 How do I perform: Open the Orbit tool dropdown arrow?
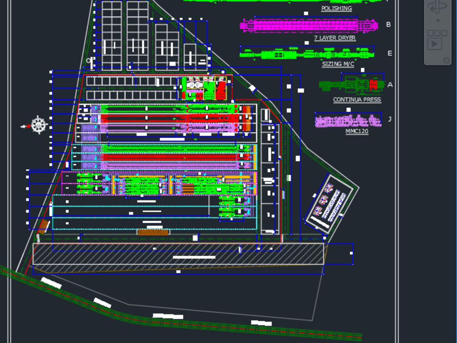(438, 21)
